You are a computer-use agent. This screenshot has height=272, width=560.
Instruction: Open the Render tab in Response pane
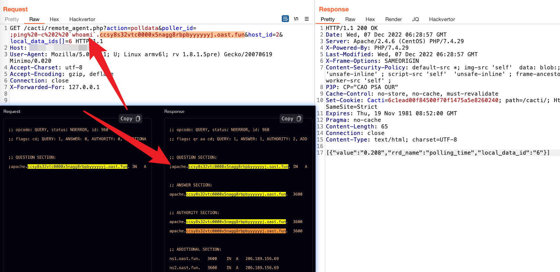(x=394, y=19)
